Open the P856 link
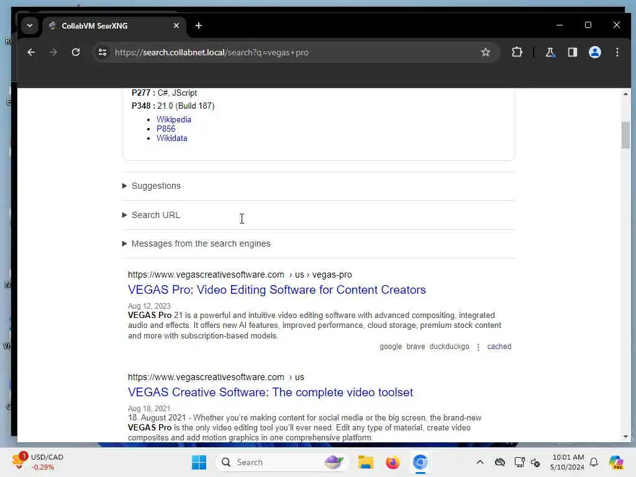Image resolution: width=636 pixels, height=477 pixels. coord(166,129)
